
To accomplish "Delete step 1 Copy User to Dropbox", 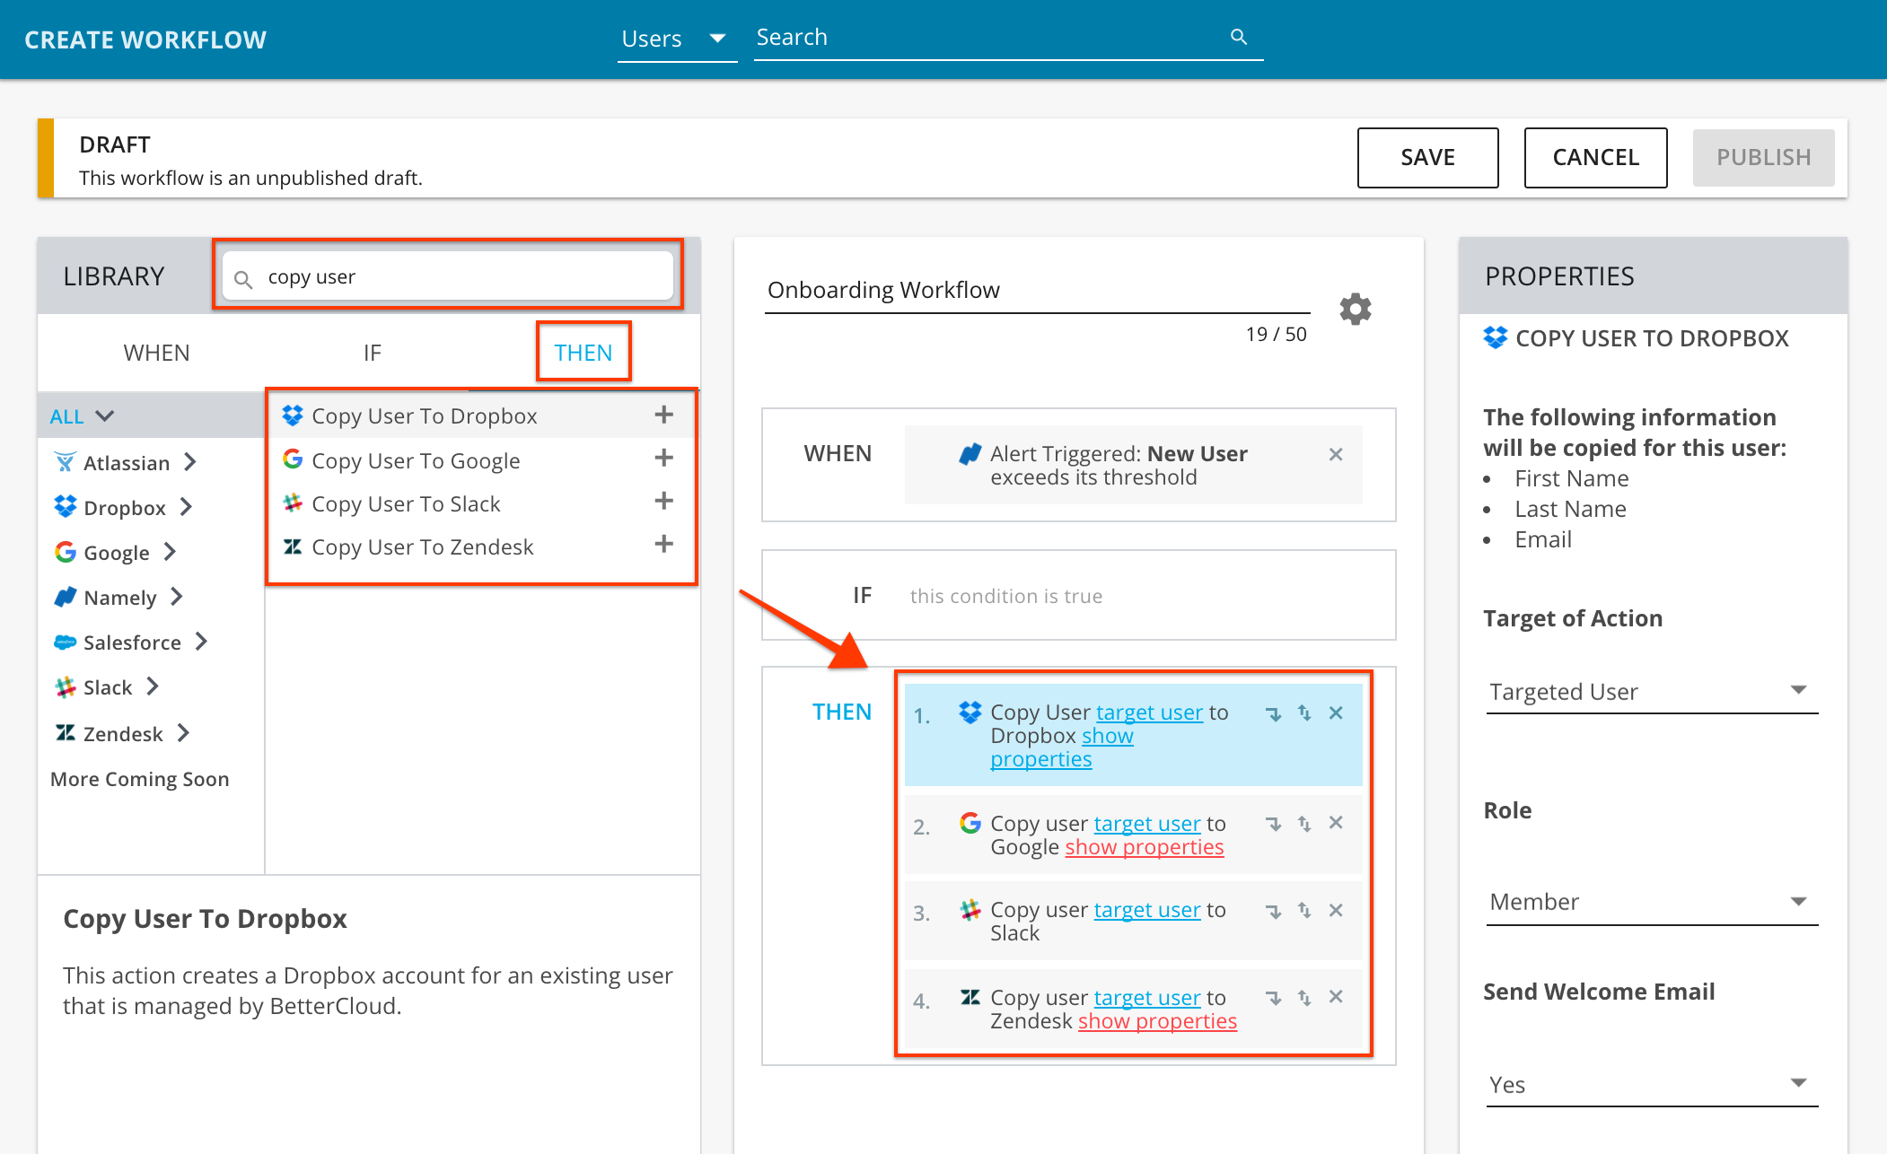I will 1336,713.
